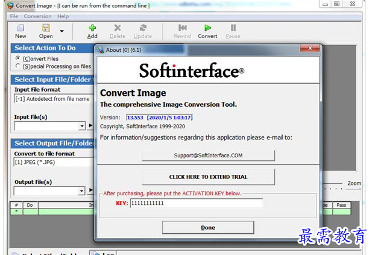Click the Copyright SoftInterface 1999-2020 text
Viewport: 372px width, 255px height.
[142, 127]
